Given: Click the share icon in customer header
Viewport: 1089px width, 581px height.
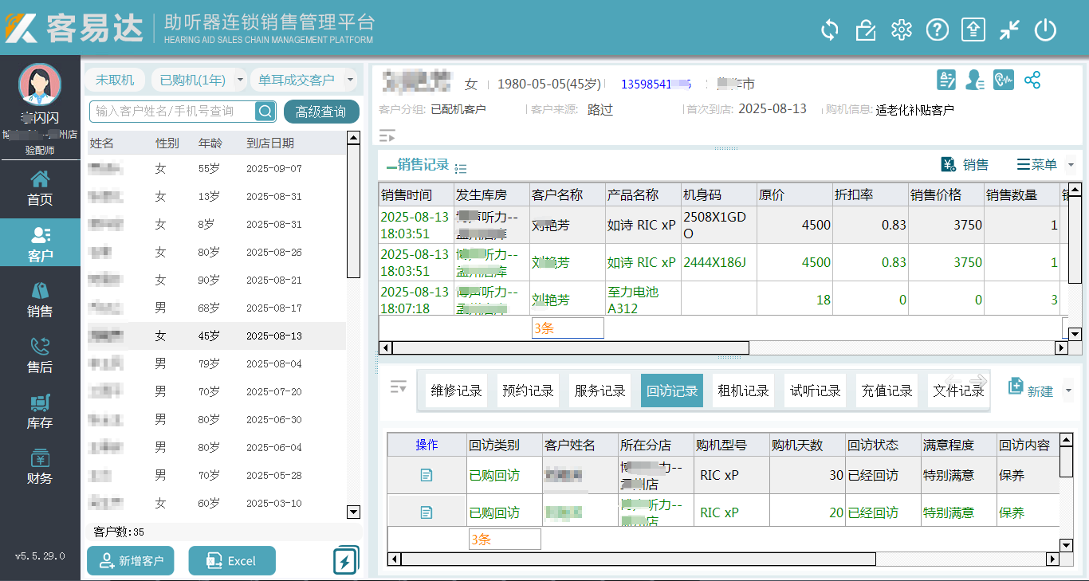Looking at the screenshot, I should (x=1032, y=80).
